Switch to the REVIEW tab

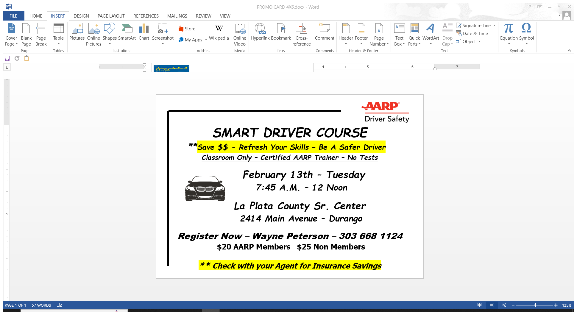point(204,16)
